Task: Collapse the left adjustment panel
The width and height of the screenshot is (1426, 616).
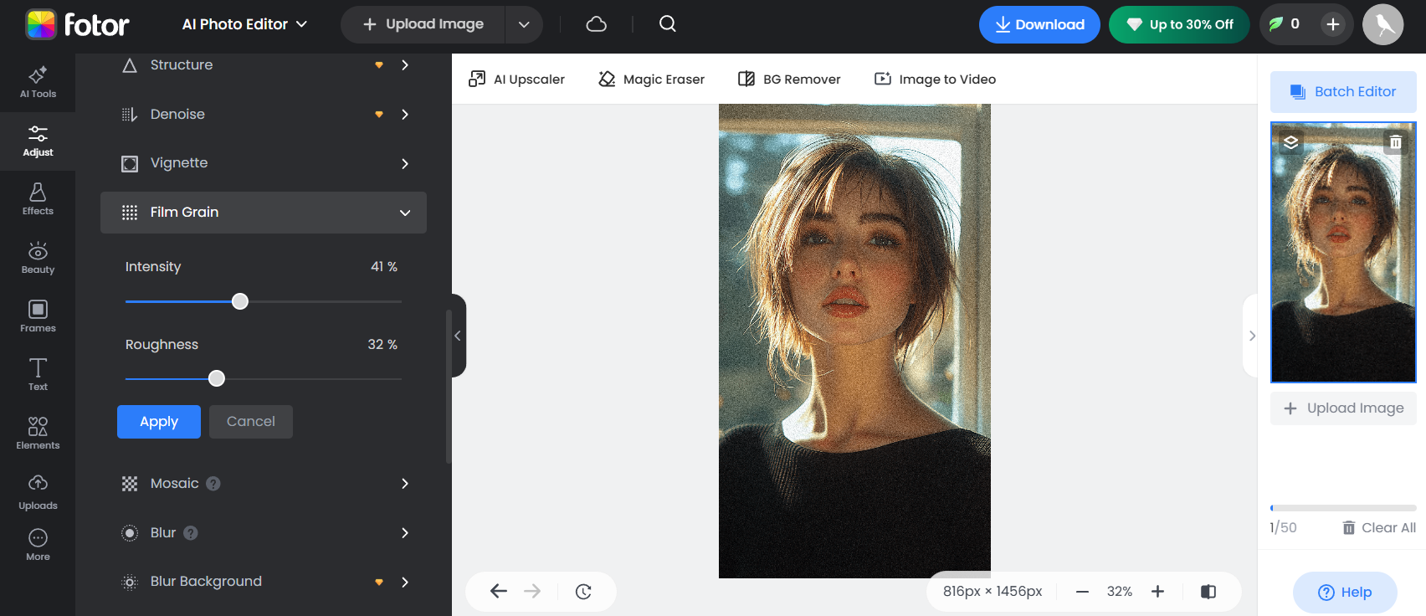Action: pos(458,336)
